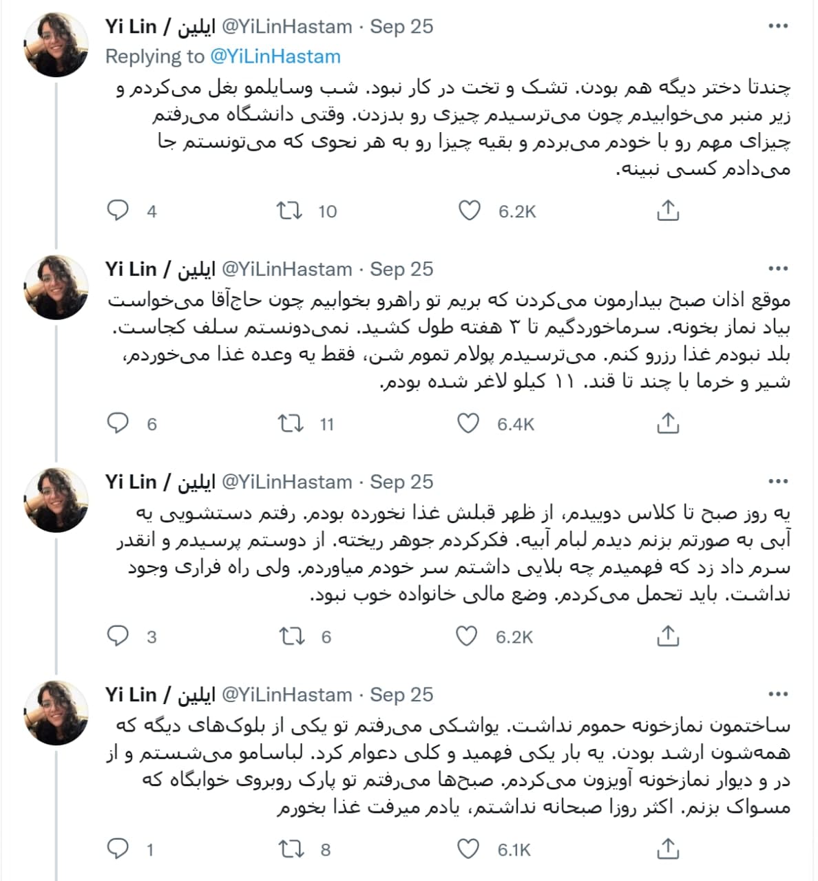818x881 pixels.
Task: Share the first tweet in the thread
Action: click(668, 210)
